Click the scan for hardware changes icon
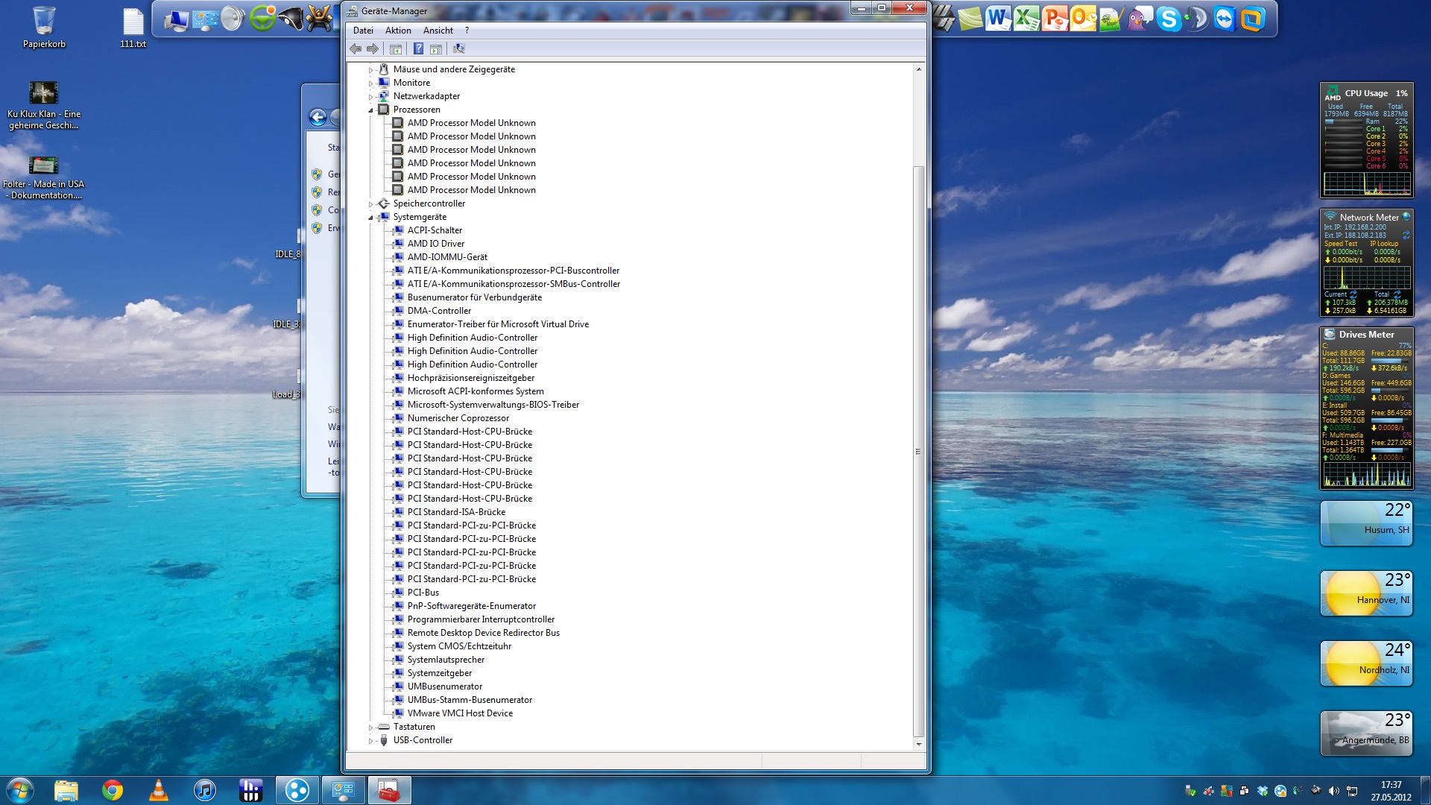 pyautogui.click(x=459, y=48)
